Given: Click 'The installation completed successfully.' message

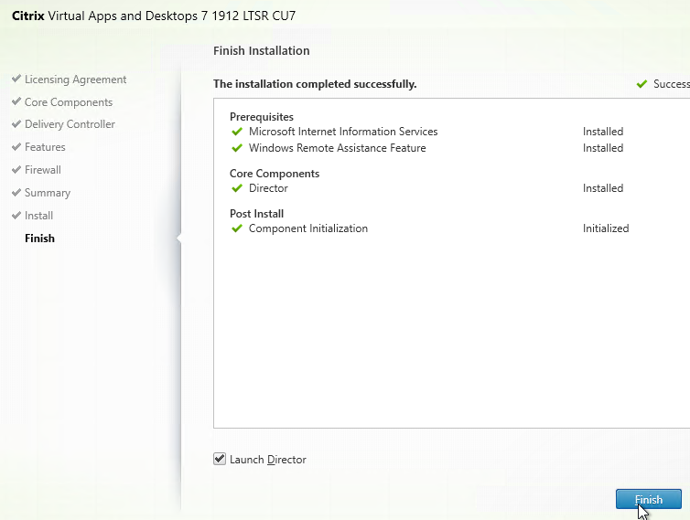Looking at the screenshot, I should [x=315, y=84].
